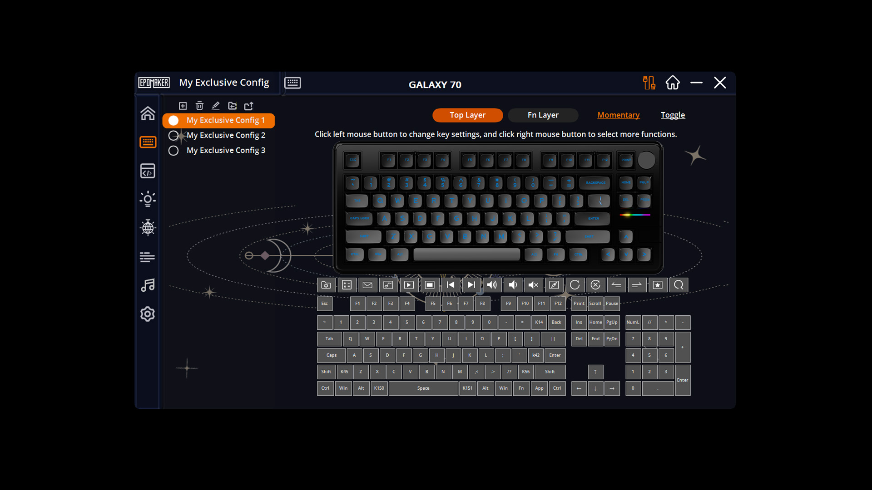Viewport: 872px width, 490px height.
Task: Assign the media folder multimedia key
Action: [x=326, y=285]
